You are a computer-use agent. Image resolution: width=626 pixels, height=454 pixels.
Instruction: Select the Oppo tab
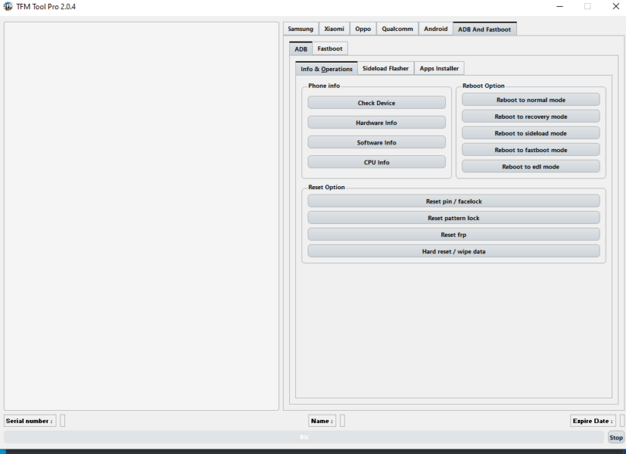363,29
